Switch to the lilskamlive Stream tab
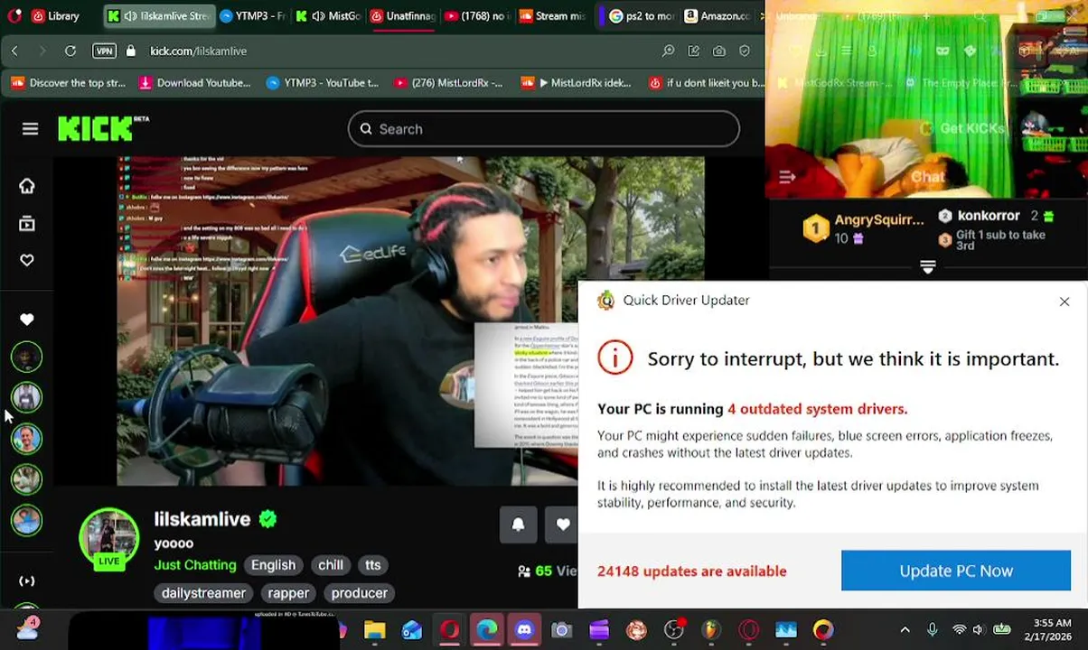Image resolution: width=1088 pixels, height=650 pixels. pos(159,16)
